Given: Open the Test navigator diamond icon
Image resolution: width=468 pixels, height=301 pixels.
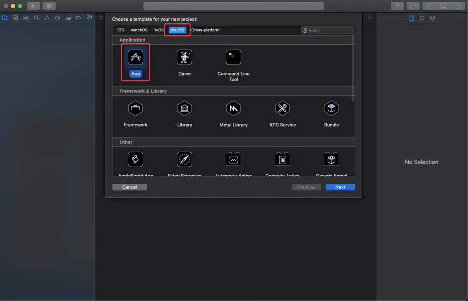Looking at the screenshot, I should [58, 18].
